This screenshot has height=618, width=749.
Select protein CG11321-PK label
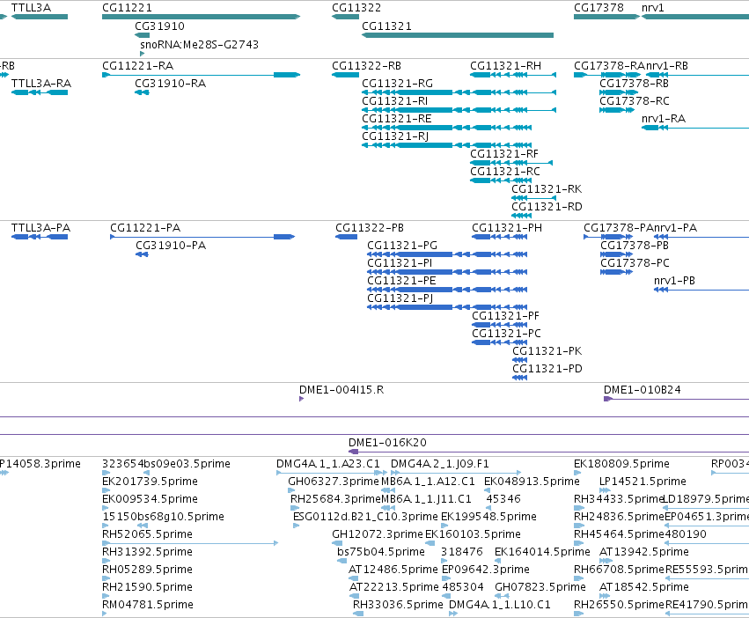pyautogui.click(x=547, y=351)
